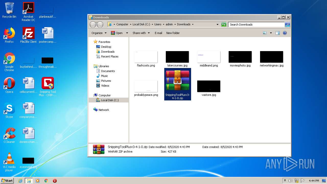
Task: Open FileZilla Client desktop shortcut
Action: pos(28,35)
